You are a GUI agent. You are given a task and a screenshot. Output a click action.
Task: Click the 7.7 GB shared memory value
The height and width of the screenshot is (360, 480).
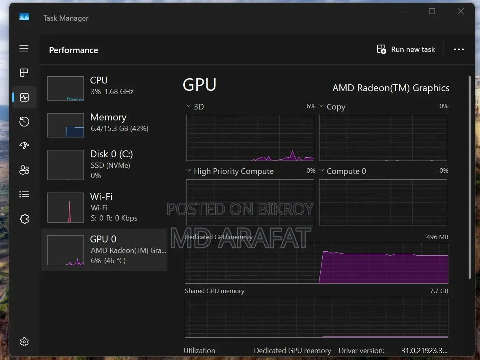tap(439, 291)
